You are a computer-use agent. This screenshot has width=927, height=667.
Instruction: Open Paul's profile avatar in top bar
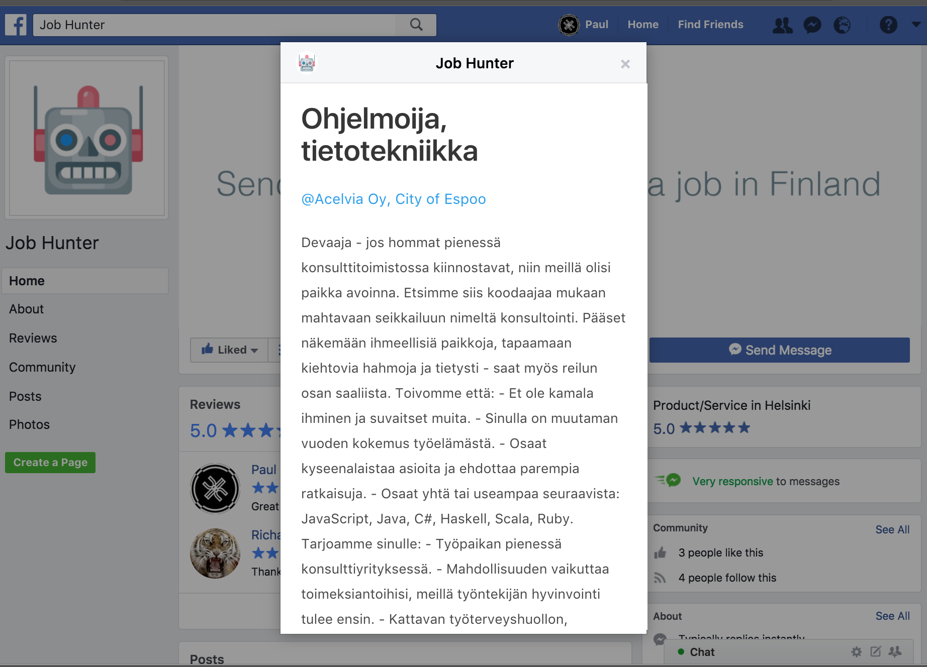point(569,25)
